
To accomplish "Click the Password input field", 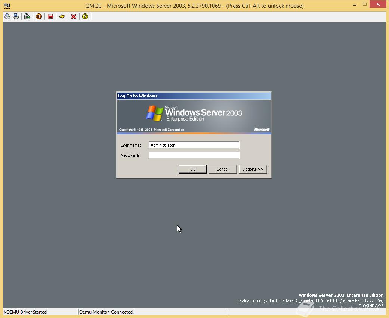I will click(x=194, y=155).
